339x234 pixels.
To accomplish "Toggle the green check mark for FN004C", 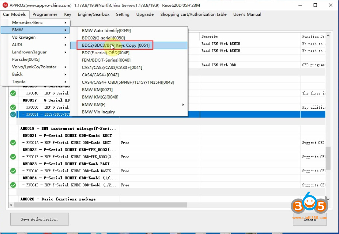I will pos(13,171).
